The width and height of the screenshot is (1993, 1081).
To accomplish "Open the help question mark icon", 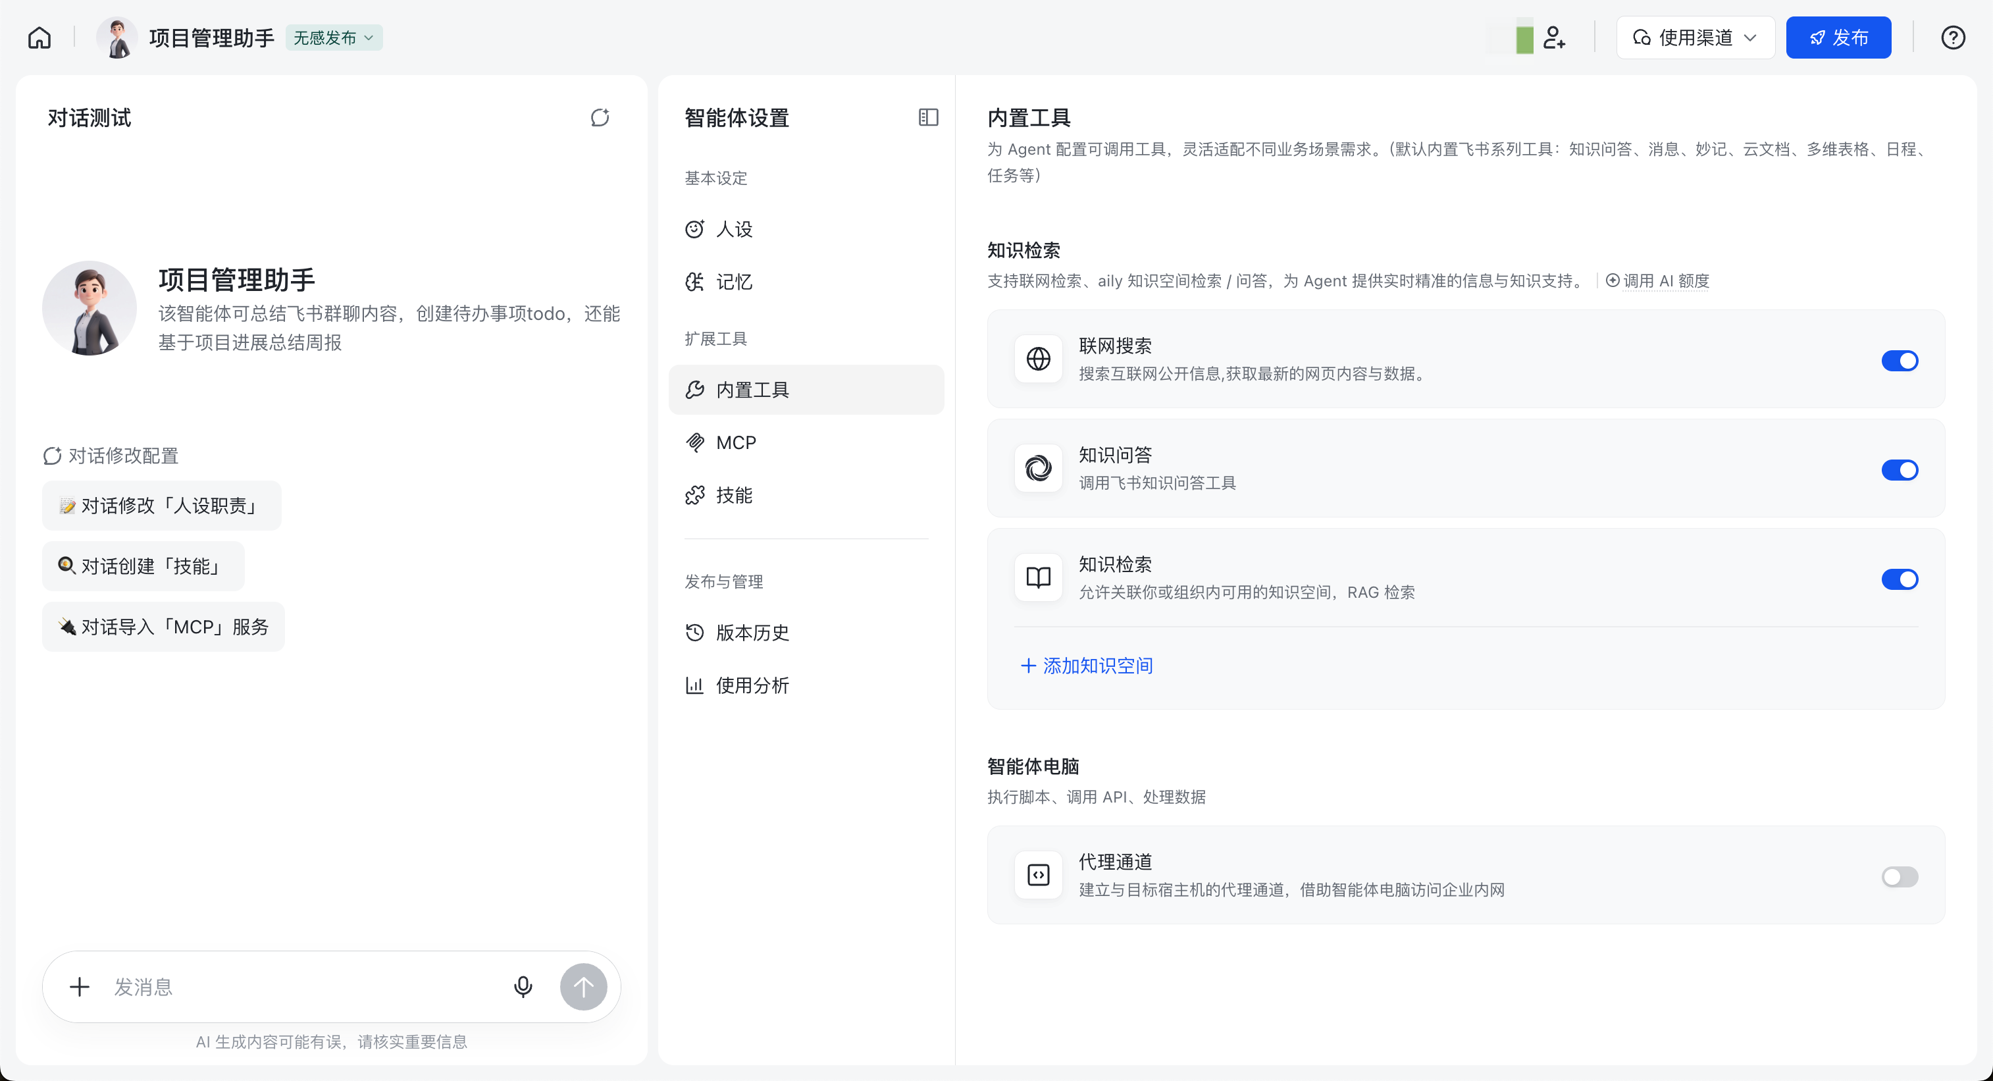I will point(1953,38).
